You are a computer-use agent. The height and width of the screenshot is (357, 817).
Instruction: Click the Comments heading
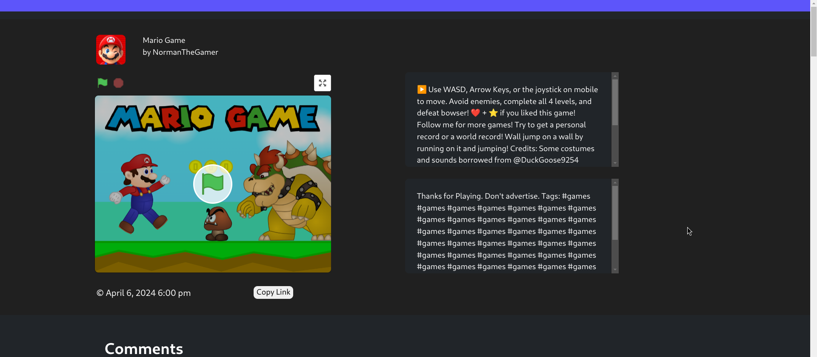click(x=144, y=349)
